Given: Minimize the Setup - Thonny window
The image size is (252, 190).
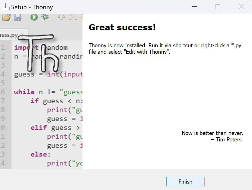Looking at the screenshot, I should point(194,7).
